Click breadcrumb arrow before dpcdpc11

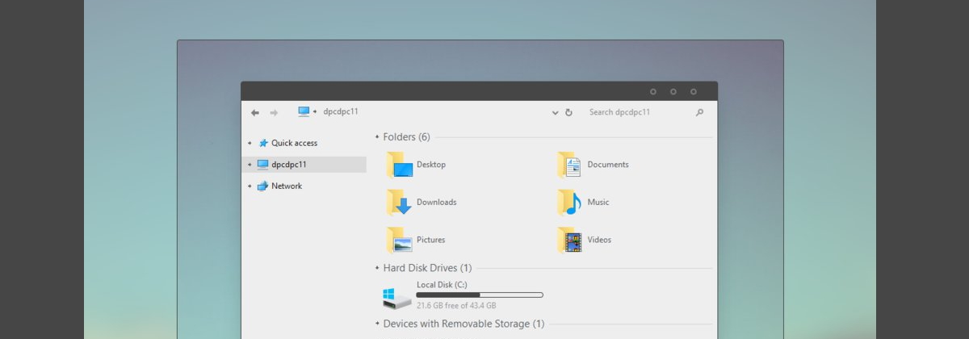(315, 112)
